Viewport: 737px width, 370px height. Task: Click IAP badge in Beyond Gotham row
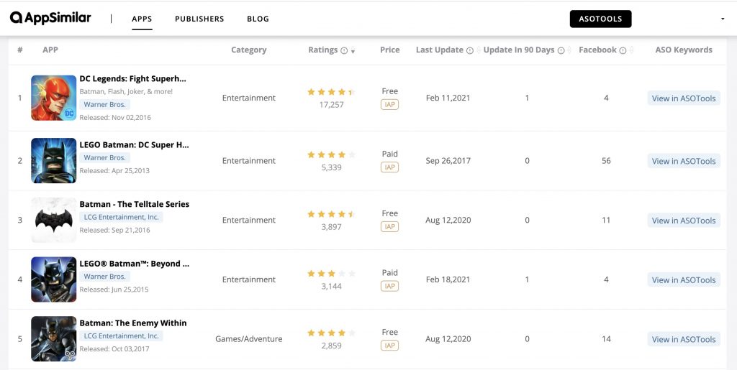[x=389, y=286]
